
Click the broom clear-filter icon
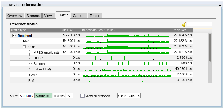184,24
